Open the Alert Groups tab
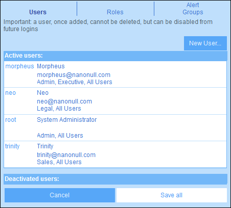The width and height of the screenshot is (231, 208). pos(193,9)
